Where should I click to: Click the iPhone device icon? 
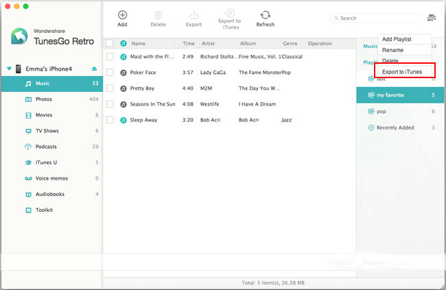point(19,69)
